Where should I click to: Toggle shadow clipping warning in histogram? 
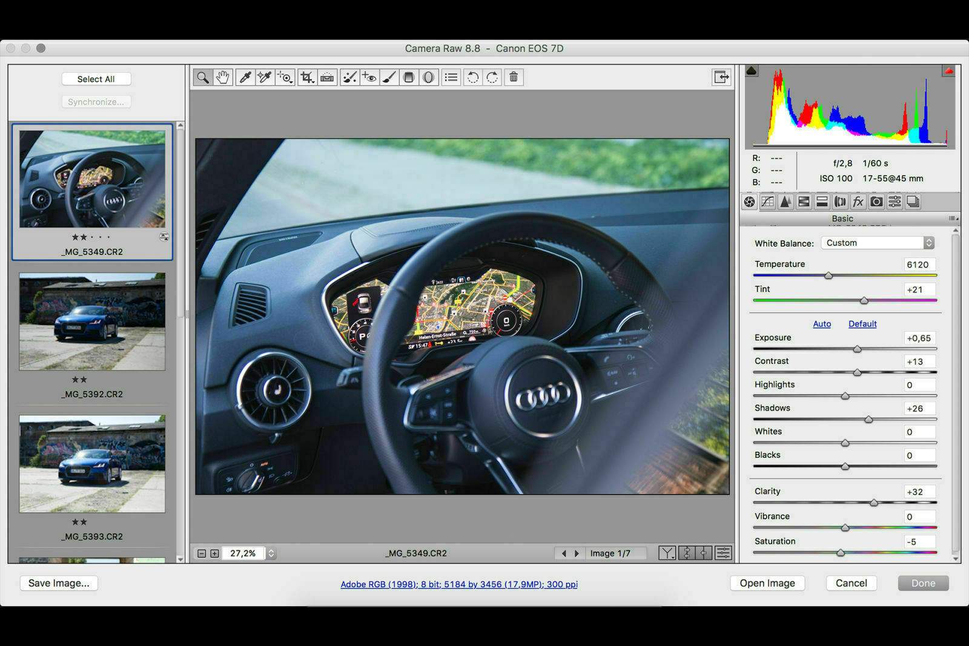pos(752,71)
